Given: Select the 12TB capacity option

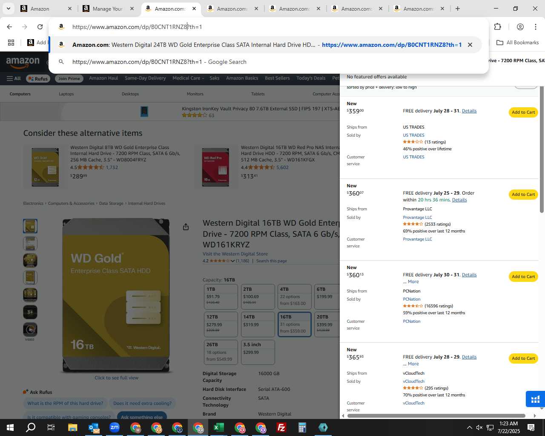Looking at the screenshot, I should [221, 324].
